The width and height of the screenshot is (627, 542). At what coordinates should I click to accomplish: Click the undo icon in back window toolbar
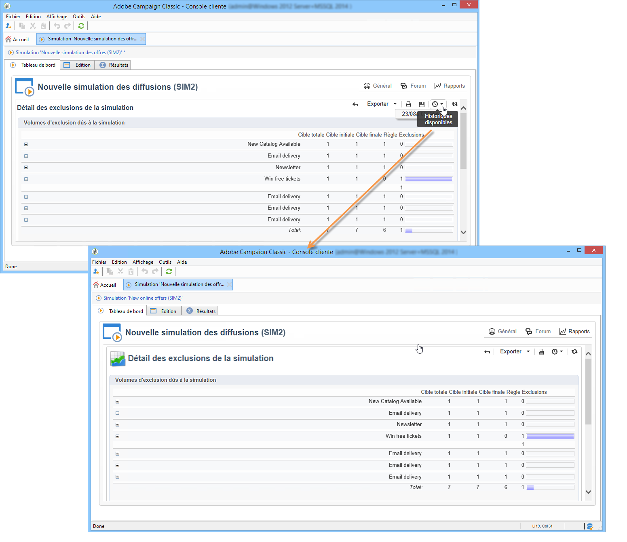(57, 26)
